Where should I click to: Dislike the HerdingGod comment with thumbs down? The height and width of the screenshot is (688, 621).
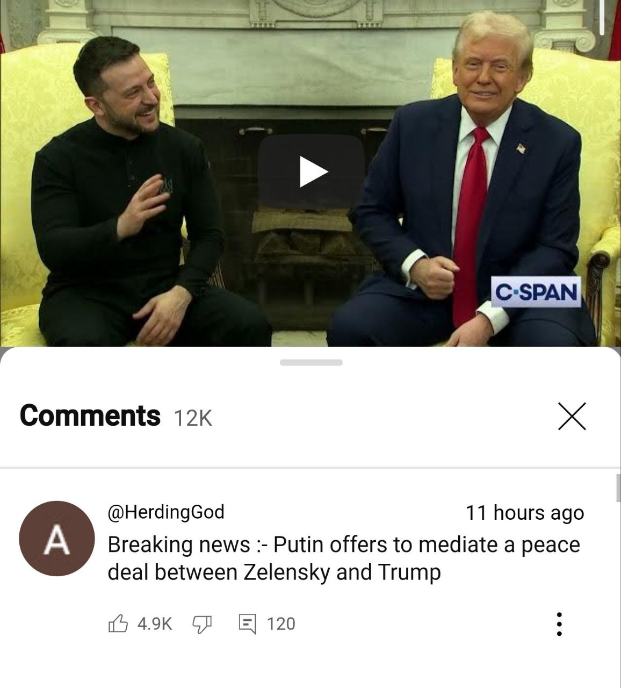click(x=202, y=624)
